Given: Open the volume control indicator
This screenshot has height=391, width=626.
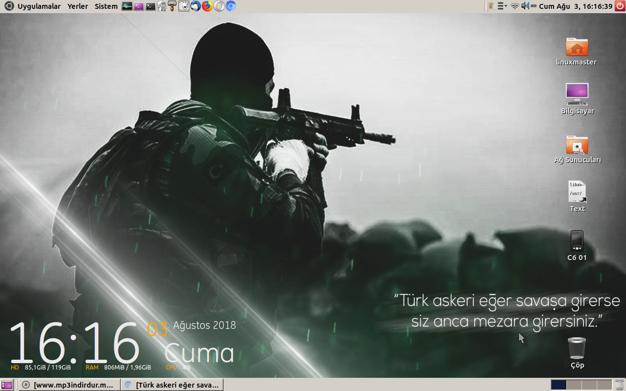Looking at the screenshot, I should tap(525, 6).
